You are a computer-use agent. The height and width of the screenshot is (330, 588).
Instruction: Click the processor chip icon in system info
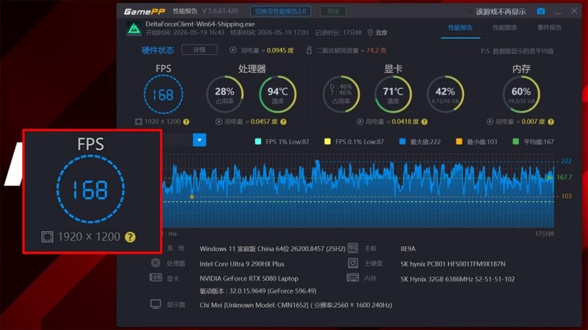tap(155, 263)
